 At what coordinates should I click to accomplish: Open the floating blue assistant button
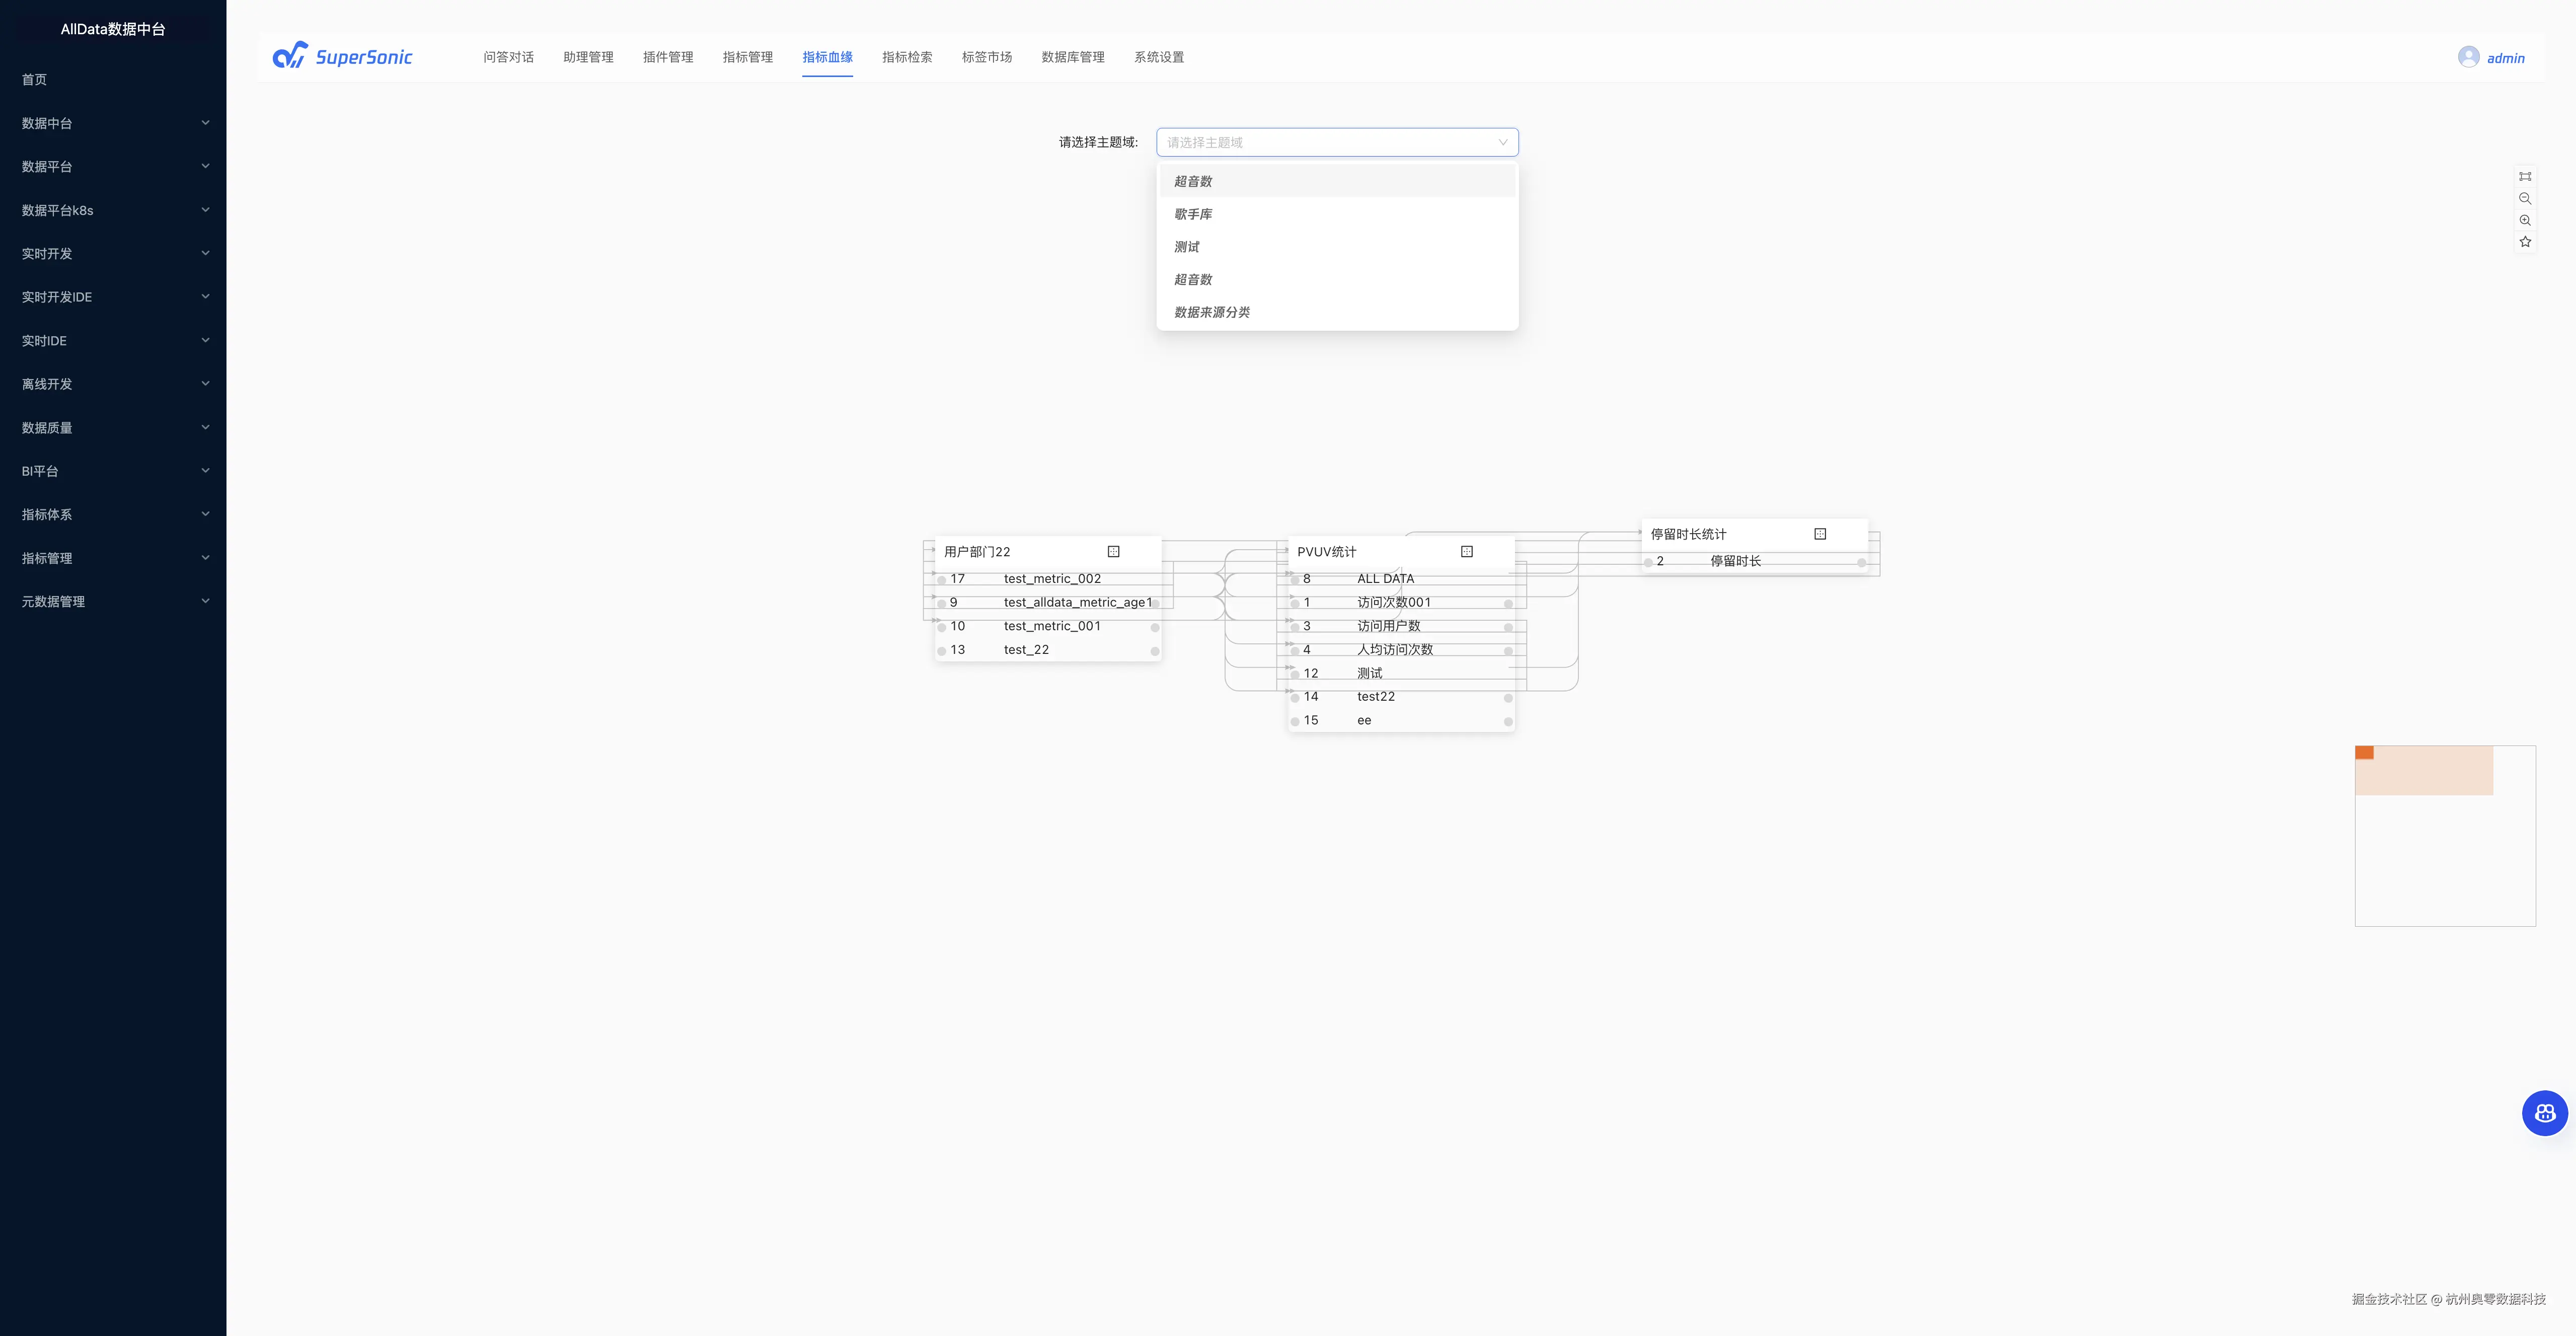pos(2544,1113)
